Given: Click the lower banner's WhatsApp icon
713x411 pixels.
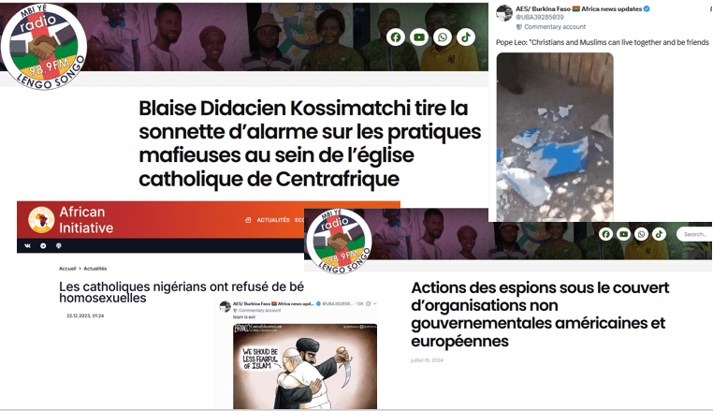Looking at the screenshot, I should click(641, 234).
